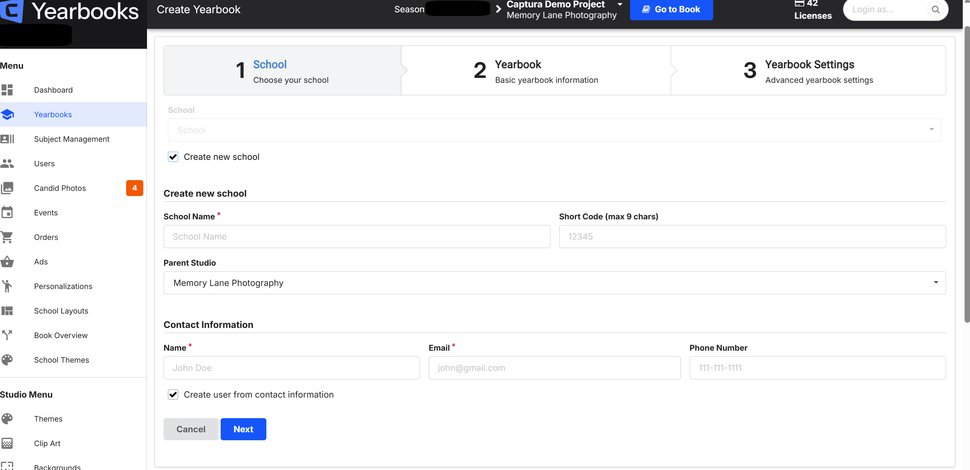The height and width of the screenshot is (470, 970).
Task: Click the Short Code input field
Action: tap(752, 237)
